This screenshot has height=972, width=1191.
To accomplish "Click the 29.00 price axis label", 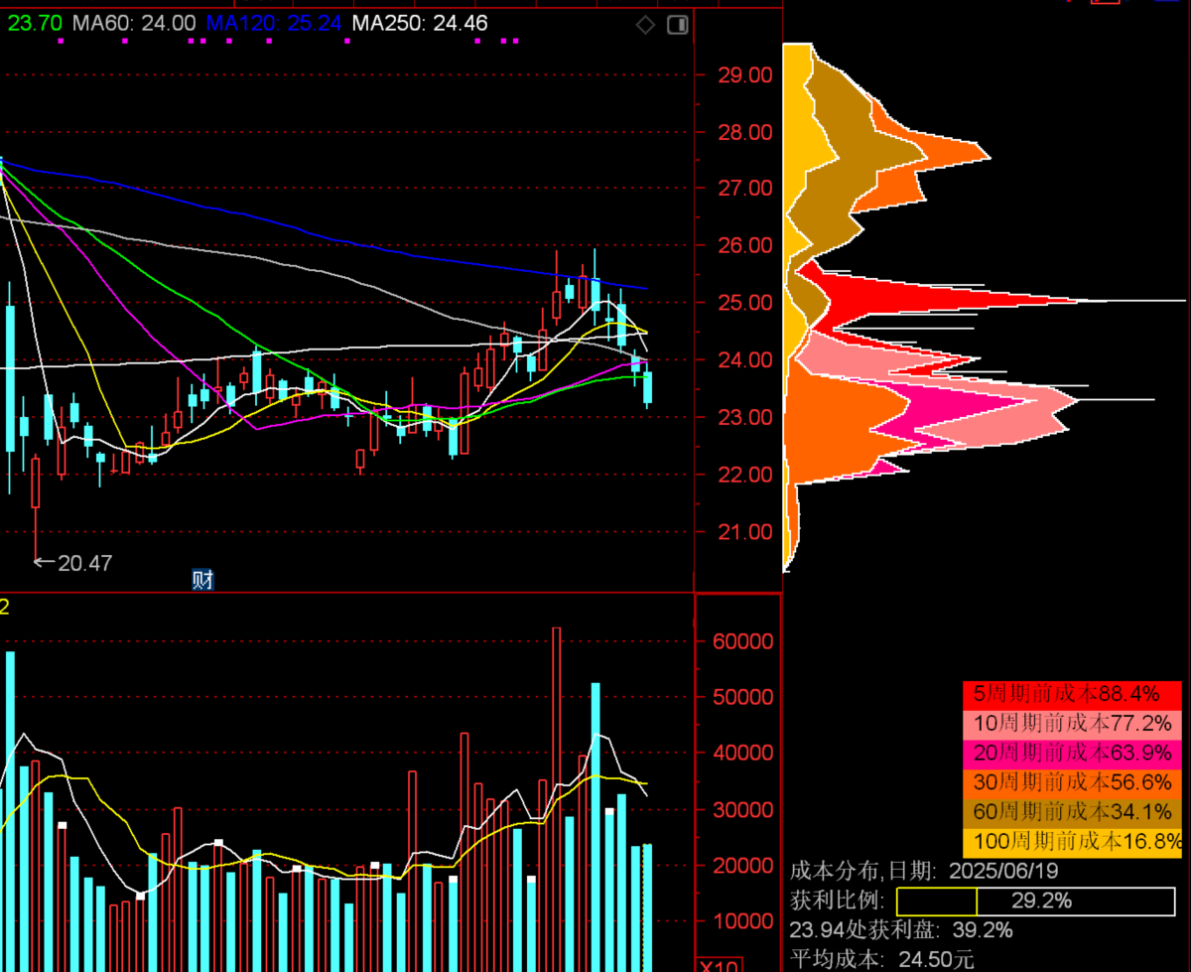I will click(745, 75).
